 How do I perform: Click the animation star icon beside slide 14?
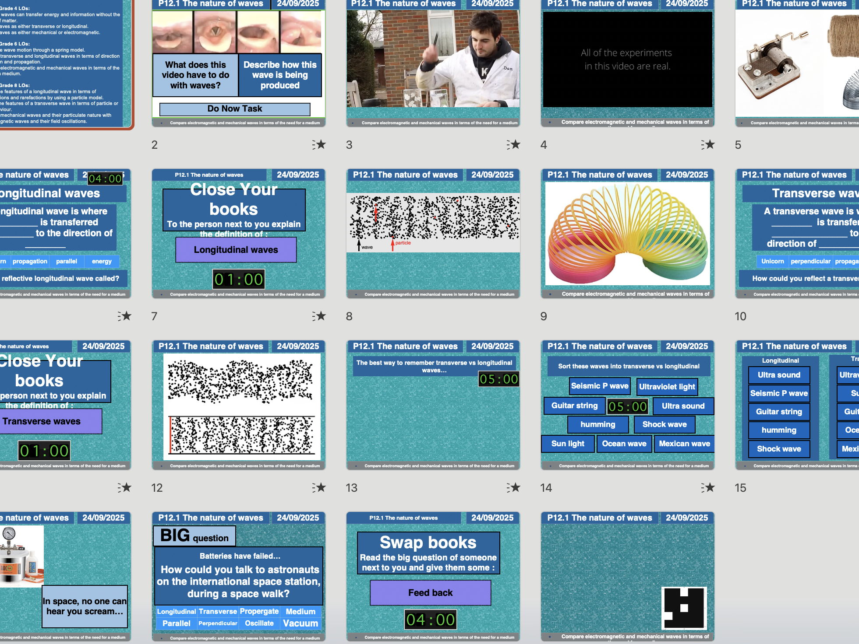click(710, 487)
